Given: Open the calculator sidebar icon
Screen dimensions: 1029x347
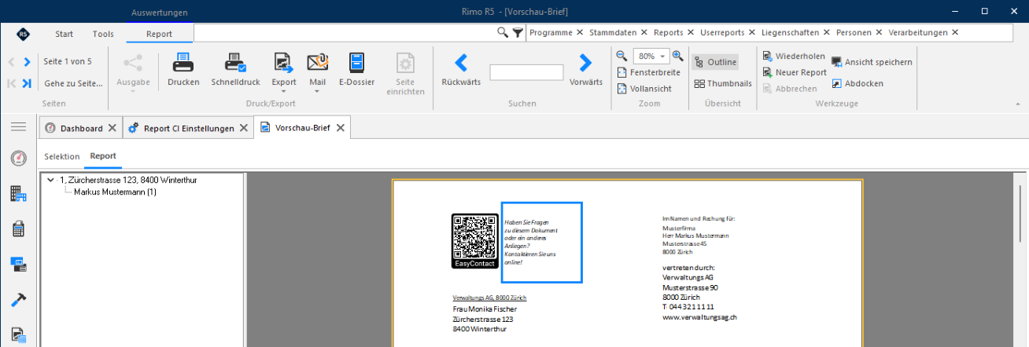Looking at the screenshot, I should pyautogui.click(x=18, y=228).
